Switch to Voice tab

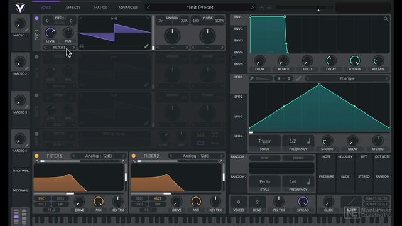pos(46,8)
